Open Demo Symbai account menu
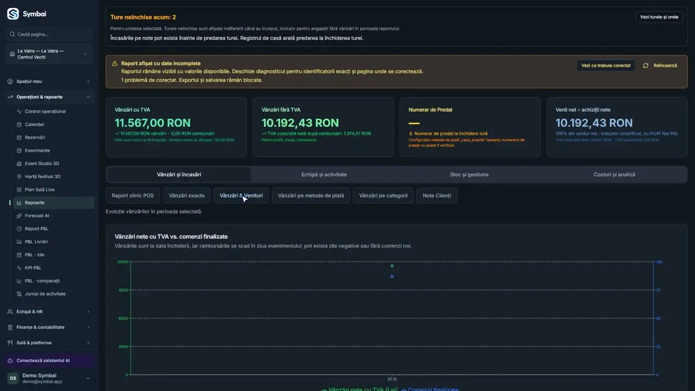 coord(49,378)
